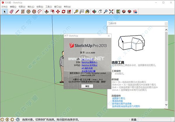Open the SketchUp 许可协议 link
Screen dimensions: 175x122
[x=90, y=65]
